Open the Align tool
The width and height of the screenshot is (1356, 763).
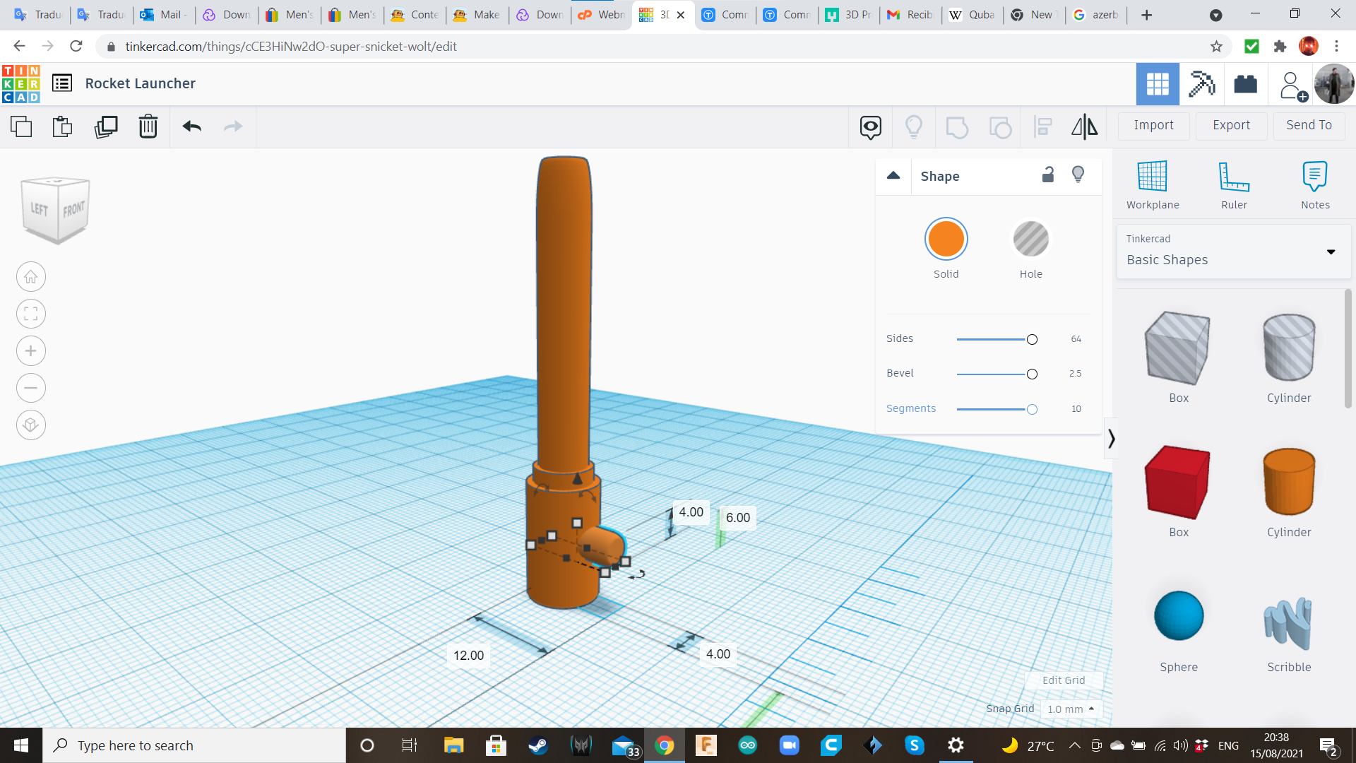coord(1042,127)
